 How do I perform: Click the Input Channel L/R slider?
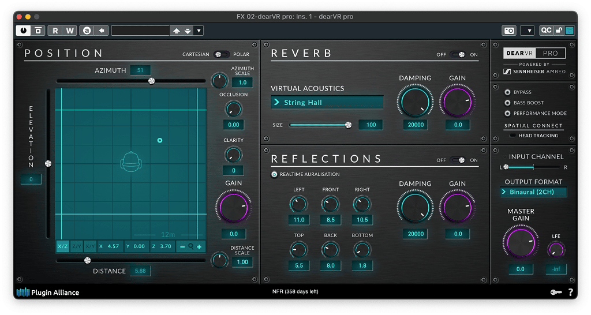(532, 167)
